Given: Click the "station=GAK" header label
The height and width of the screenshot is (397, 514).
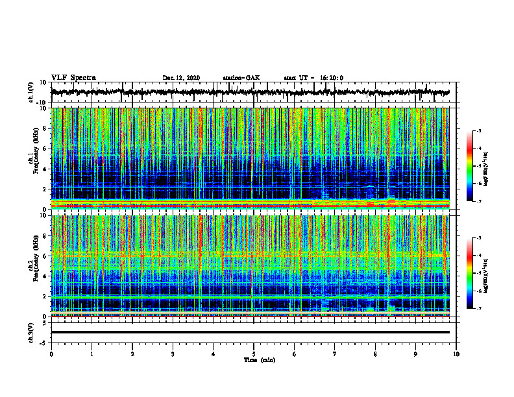Looking at the screenshot, I should click(241, 78).
